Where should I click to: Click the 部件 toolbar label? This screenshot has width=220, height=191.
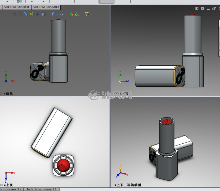point(20,2)
